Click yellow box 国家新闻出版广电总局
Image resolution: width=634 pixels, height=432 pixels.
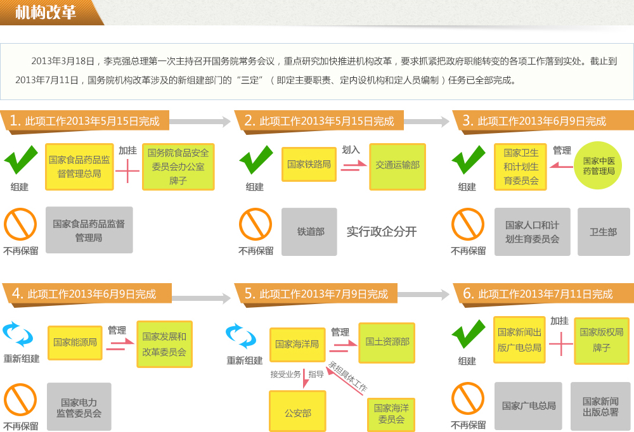tap(520, 340)
